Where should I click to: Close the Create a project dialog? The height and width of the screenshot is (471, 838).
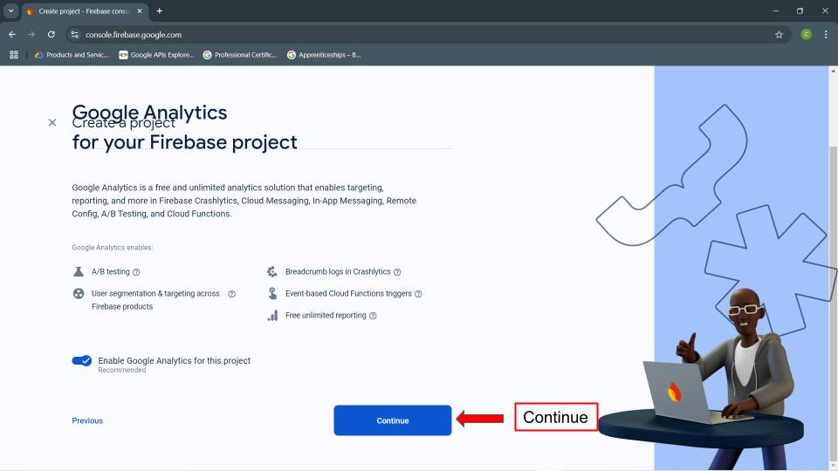(x=52, y=123)
